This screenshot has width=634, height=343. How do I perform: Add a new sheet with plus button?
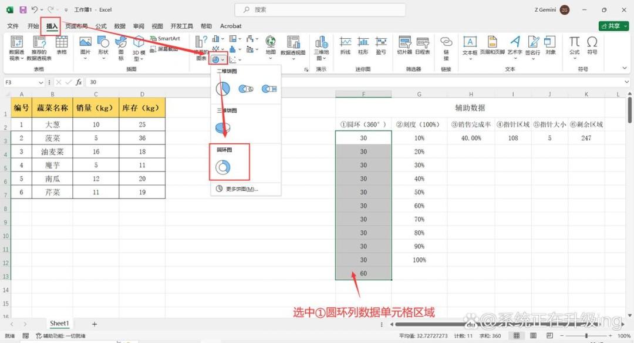94,324
